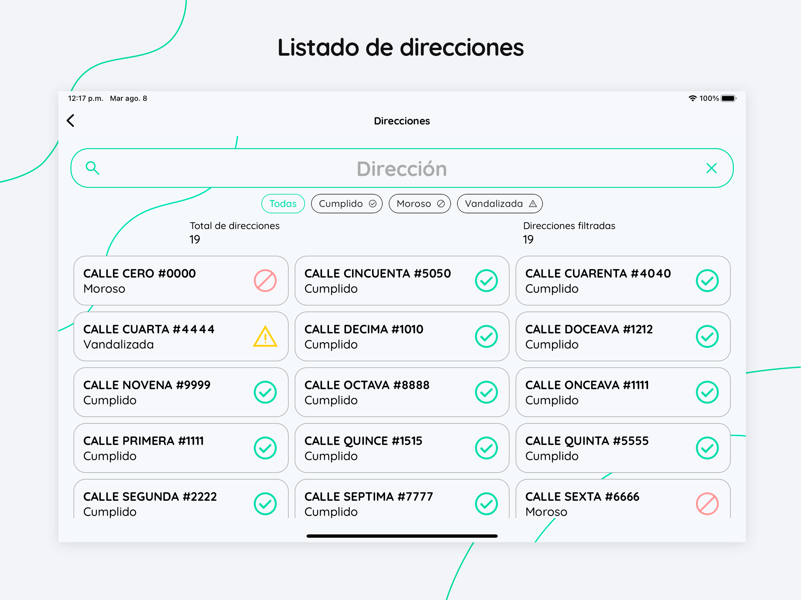Screen dimensions: 801x600
Task: Click the Direcciones screen title
Action: [402, 121]
